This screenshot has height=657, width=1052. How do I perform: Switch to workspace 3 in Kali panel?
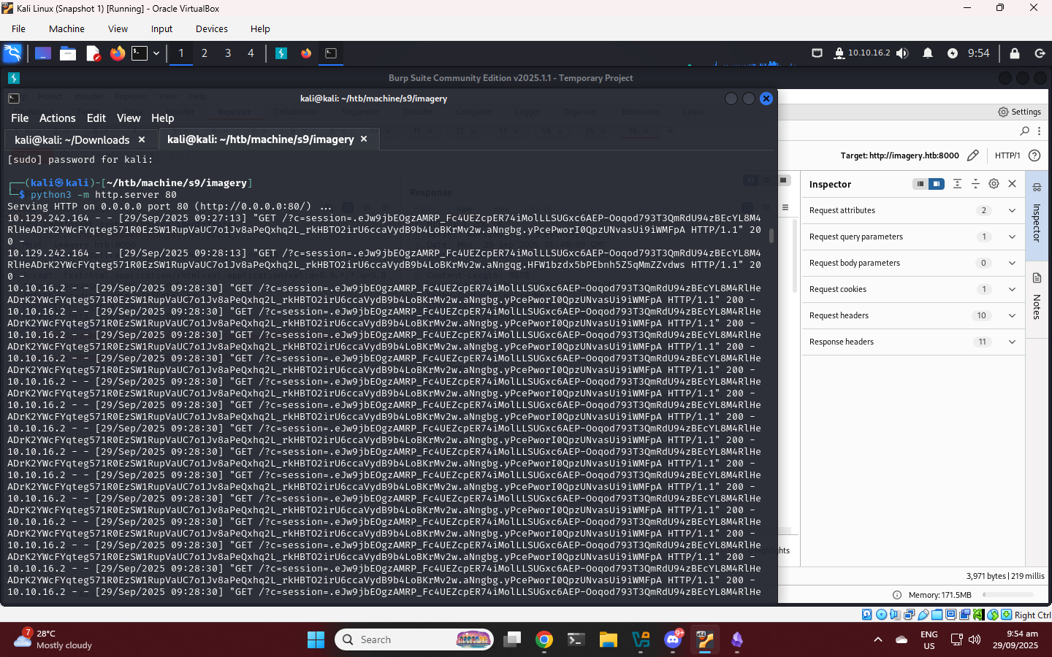[228, 53]
